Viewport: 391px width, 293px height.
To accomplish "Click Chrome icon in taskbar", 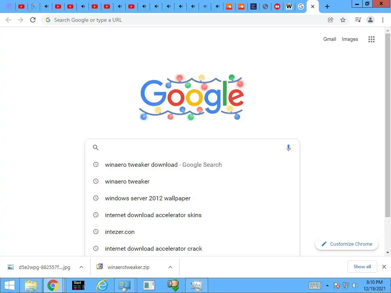I will [x=53, y=285].
